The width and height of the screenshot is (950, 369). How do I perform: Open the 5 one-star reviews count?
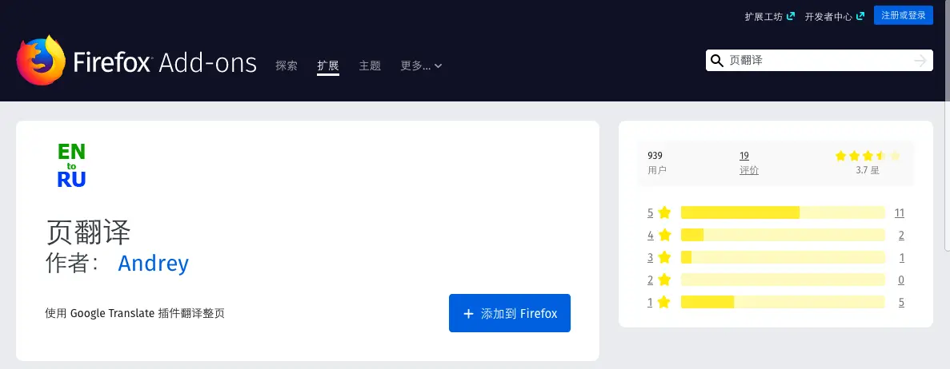[901, 302]
